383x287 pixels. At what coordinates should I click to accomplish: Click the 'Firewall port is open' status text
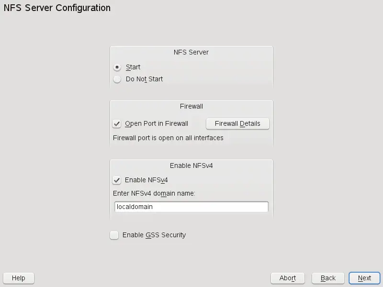point(168,138)
